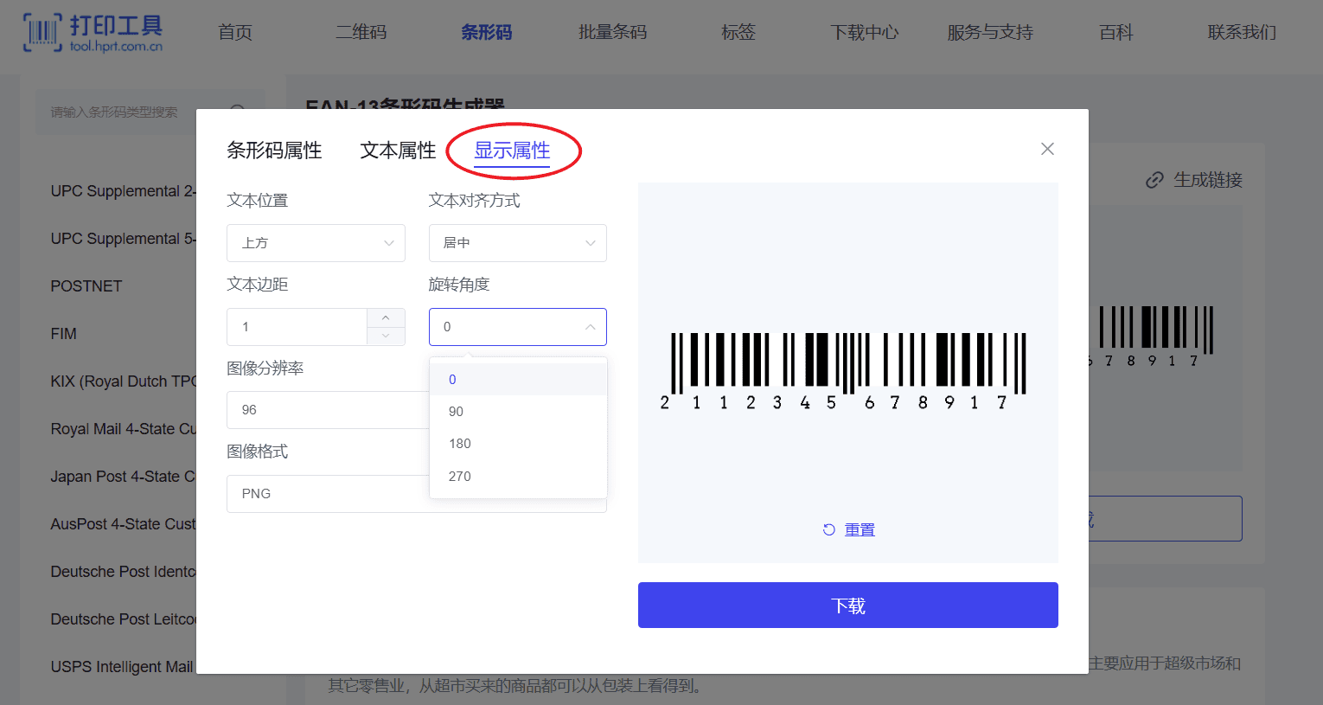Screen dimensions: 1323x705
Task: Open 二维码 in the top navigation
Action: [x=361, y=33]
